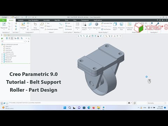The height and width of the screenshot is (126, 168).
Task: Click the Section icon
Action: (90, 24)
